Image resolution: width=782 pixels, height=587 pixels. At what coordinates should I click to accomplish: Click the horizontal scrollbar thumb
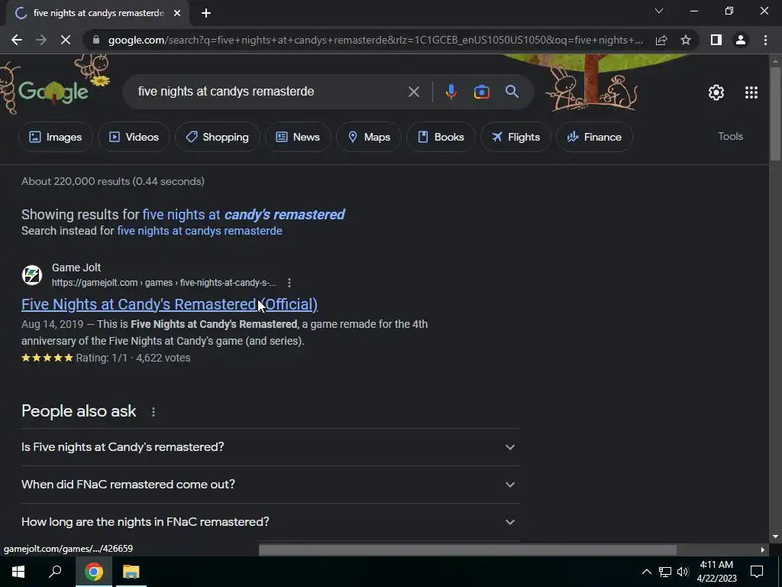click(x=467, y=550)
